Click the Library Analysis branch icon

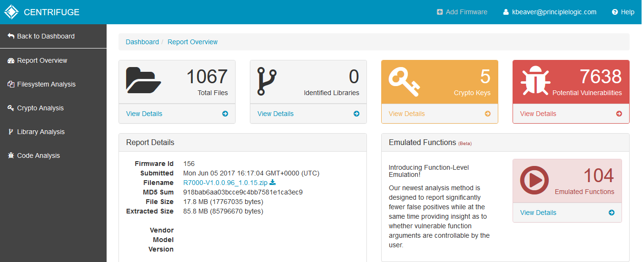(11, 132)
